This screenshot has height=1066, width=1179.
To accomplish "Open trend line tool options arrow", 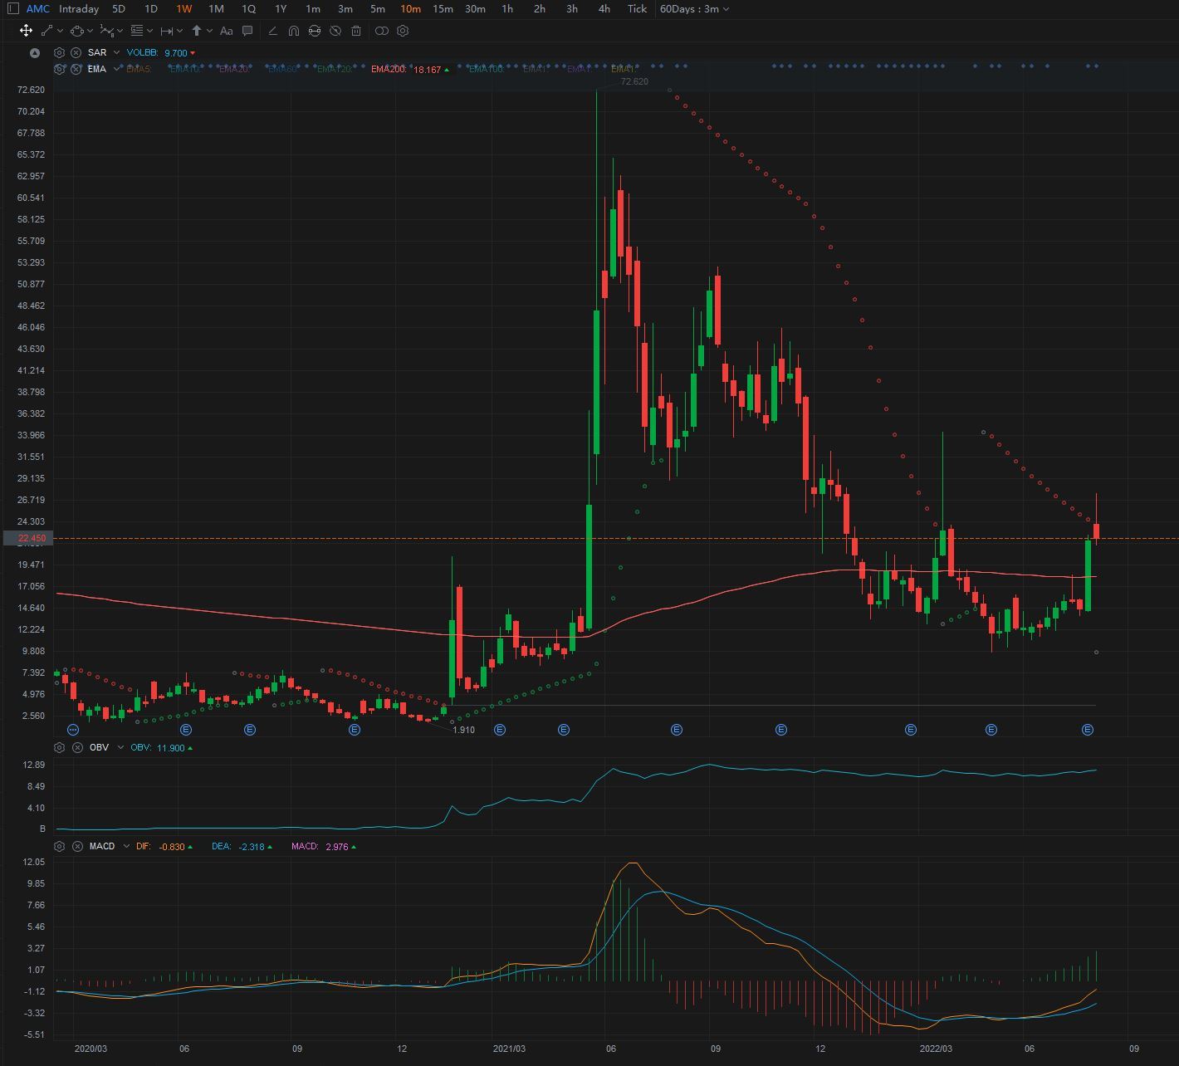I will (x=60, y=31).
